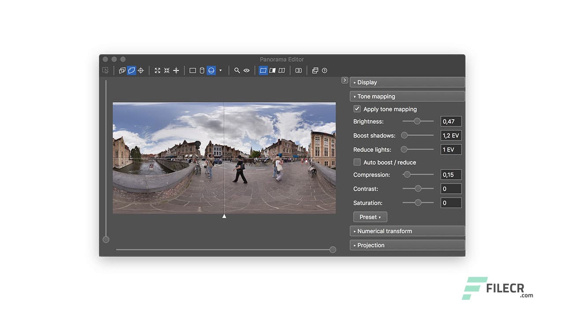564x317 pixels.
Task: Open the Preset menu
Action: tap(370, 217)
